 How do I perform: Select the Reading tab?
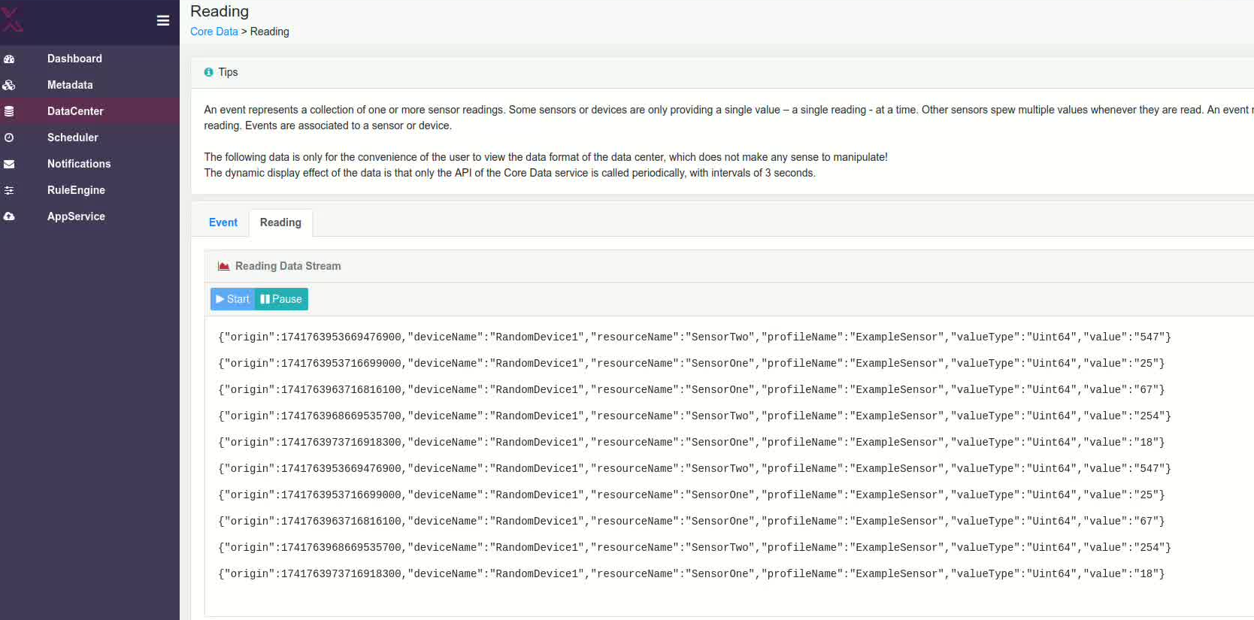(x=280, y=222)
